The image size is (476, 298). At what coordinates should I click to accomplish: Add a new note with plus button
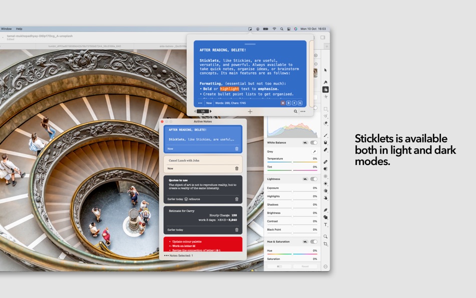[x=250, y=111]
